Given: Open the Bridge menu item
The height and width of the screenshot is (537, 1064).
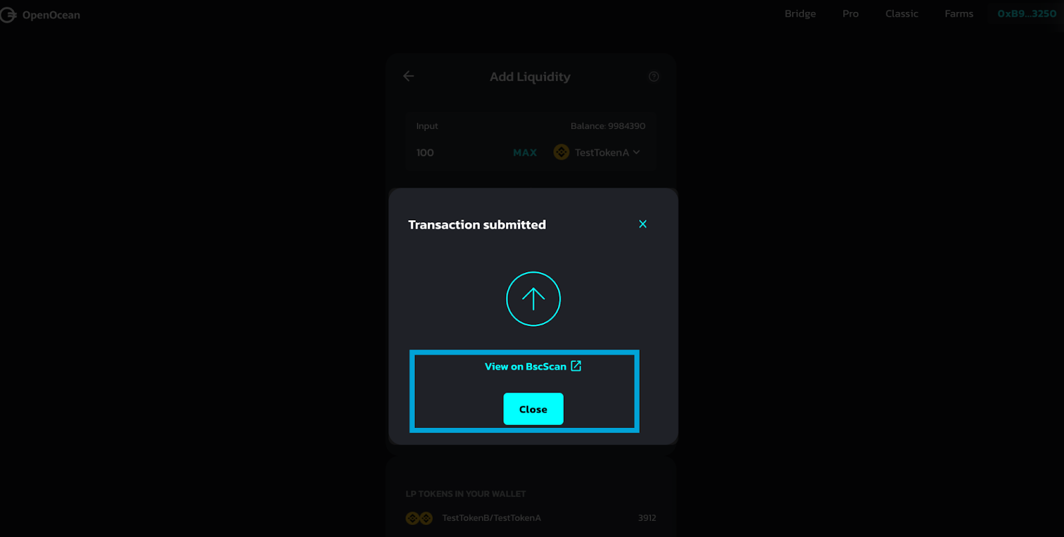Looking at the screenshot, I should point(800,14).
